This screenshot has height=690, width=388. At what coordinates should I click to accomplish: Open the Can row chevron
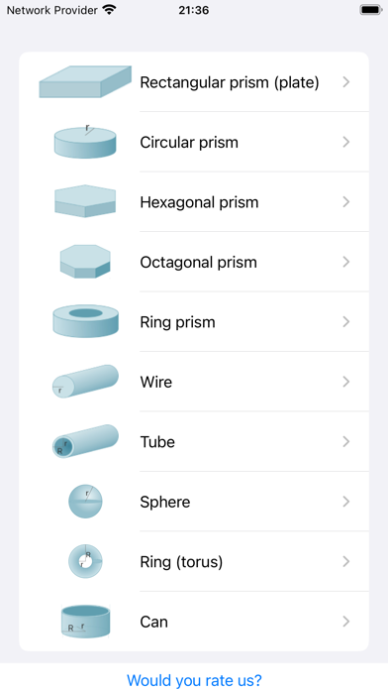point(346,622)
